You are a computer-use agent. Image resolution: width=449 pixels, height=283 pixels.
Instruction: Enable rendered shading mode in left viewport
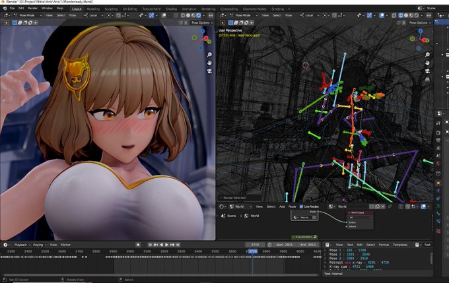(x=199, y=15)
